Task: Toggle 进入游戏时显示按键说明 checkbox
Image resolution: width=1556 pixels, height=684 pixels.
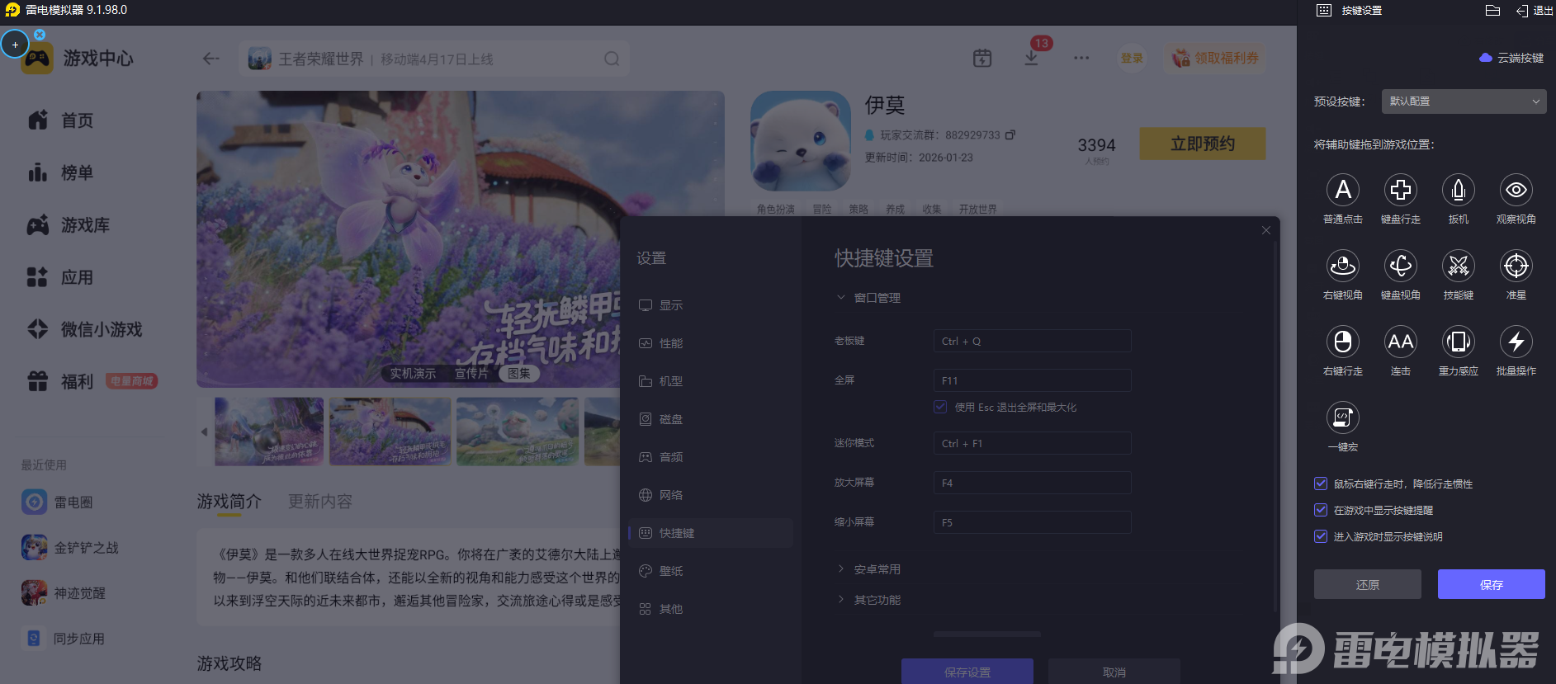Action: pyautogui.click(x=1321, y=536)
